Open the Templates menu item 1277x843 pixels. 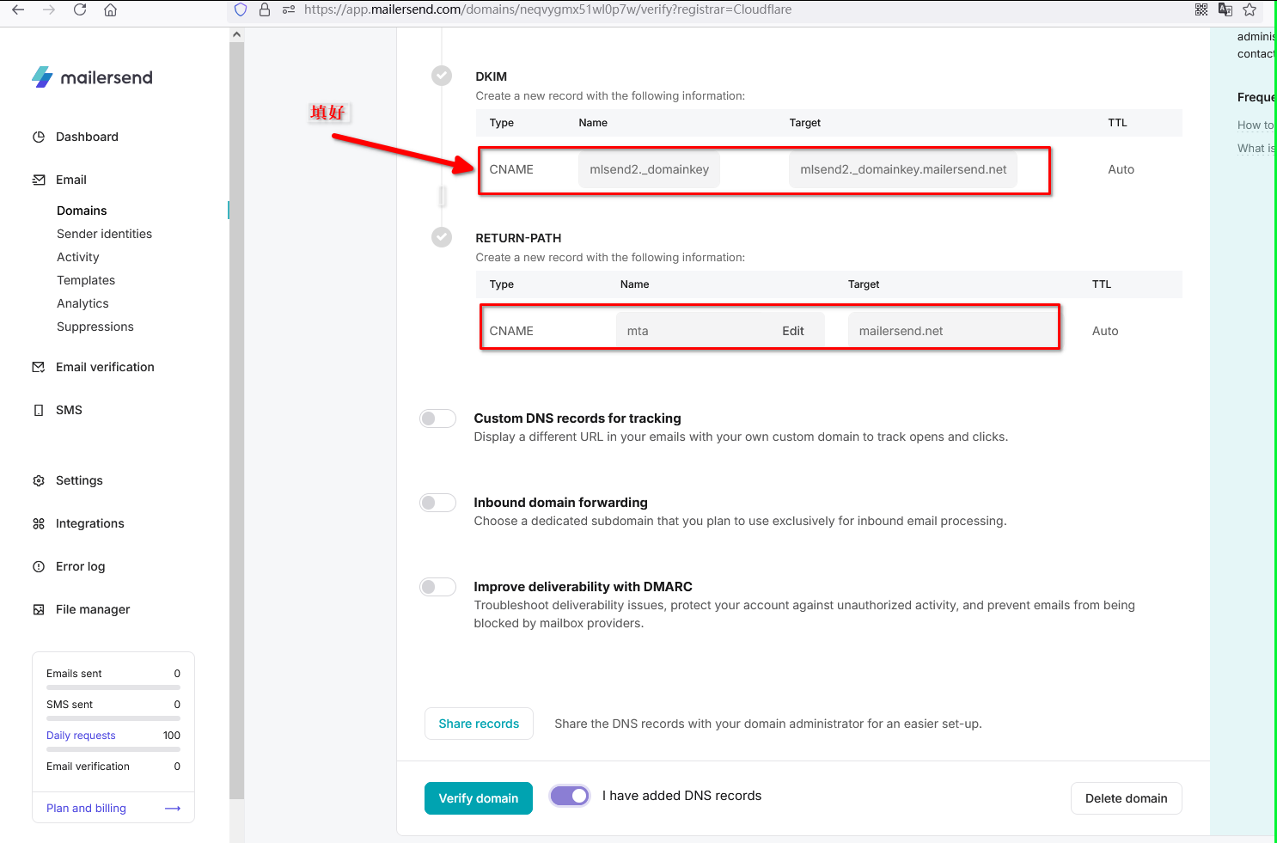click(x=86, y=280)
